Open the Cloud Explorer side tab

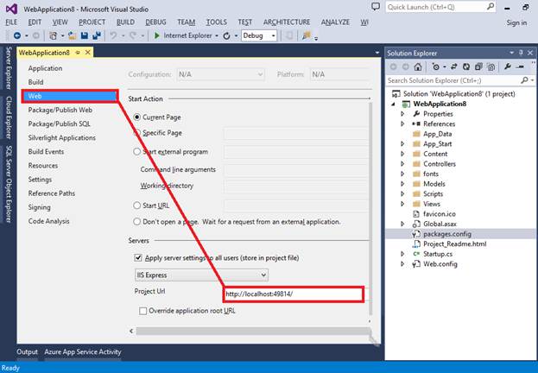click(x=9, y=117)
